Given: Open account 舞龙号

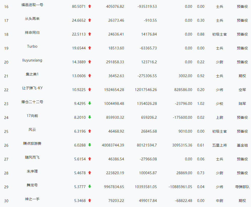Looking at the screenshot, I should pos(32,185).
